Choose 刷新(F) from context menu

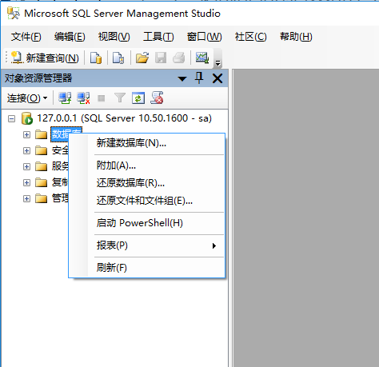coord(146,268)
